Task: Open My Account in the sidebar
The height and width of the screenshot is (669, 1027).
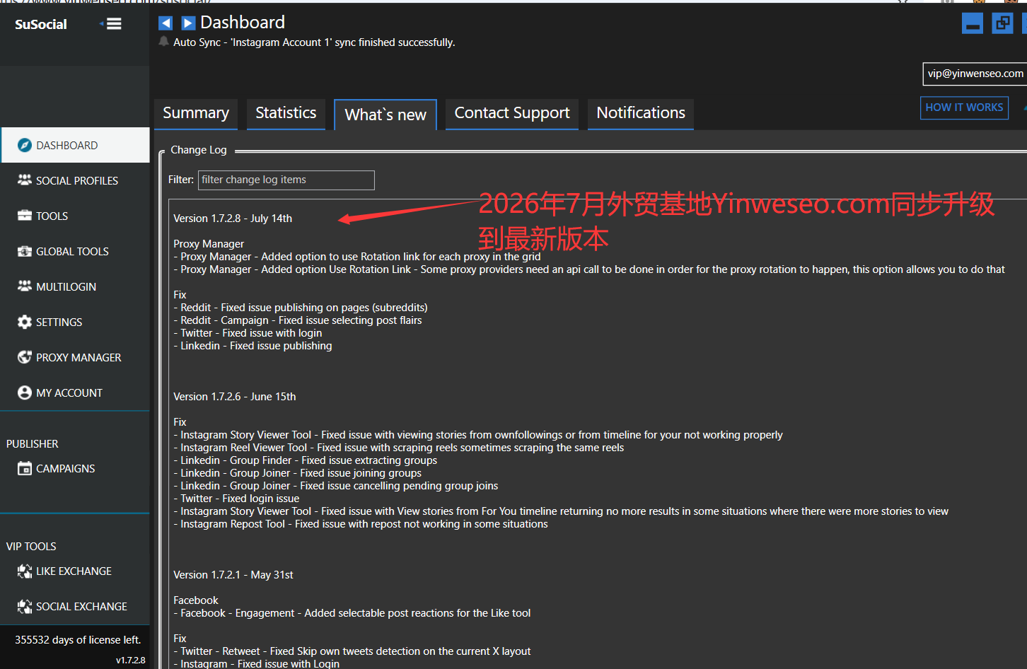Action: 75,392
